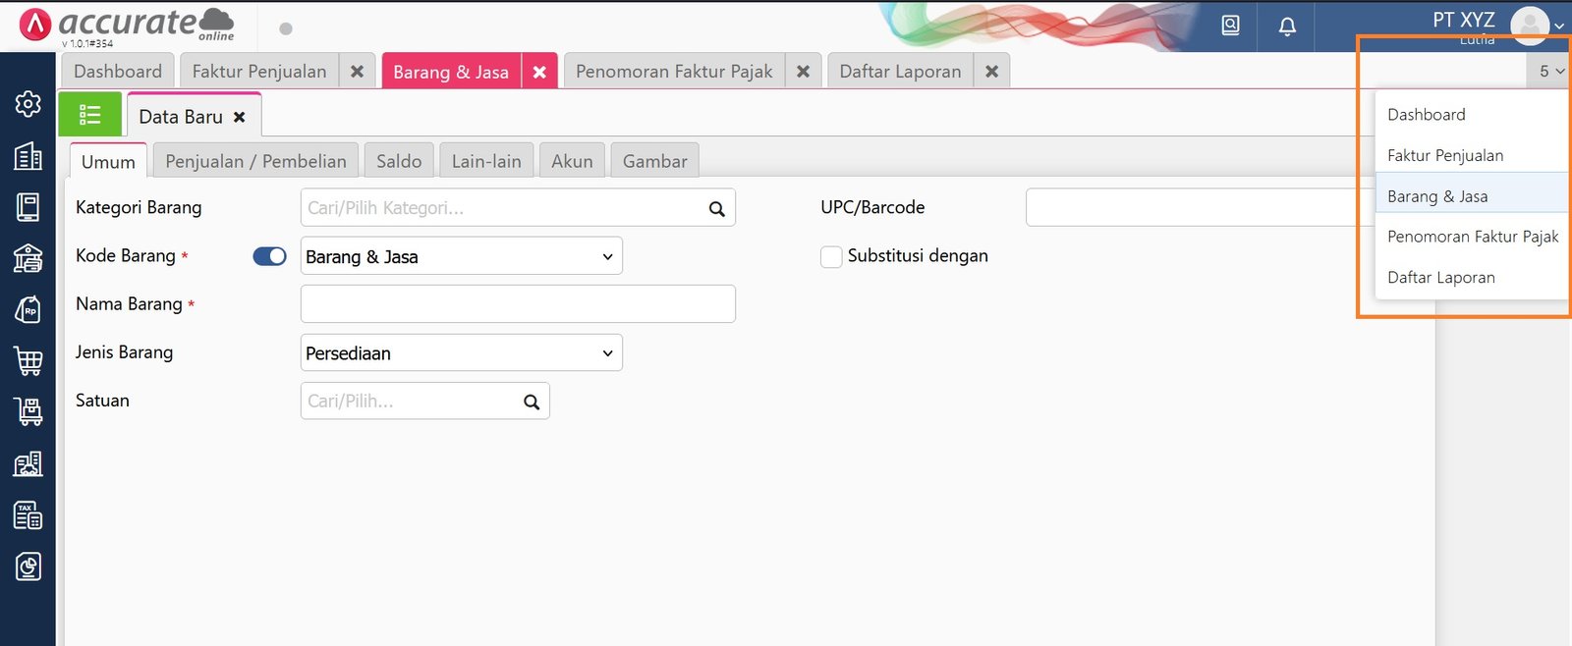Open the settings gear in the sidebar

[x=28, y=104]
